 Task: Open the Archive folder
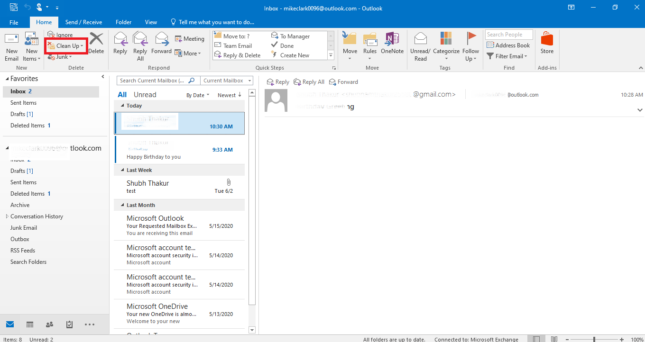coord(20,205)
